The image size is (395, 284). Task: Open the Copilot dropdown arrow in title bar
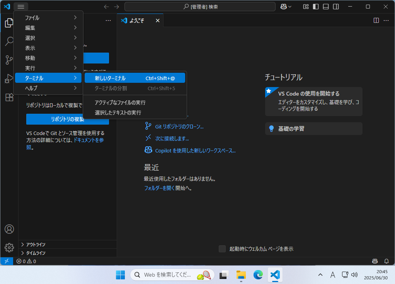290,7
